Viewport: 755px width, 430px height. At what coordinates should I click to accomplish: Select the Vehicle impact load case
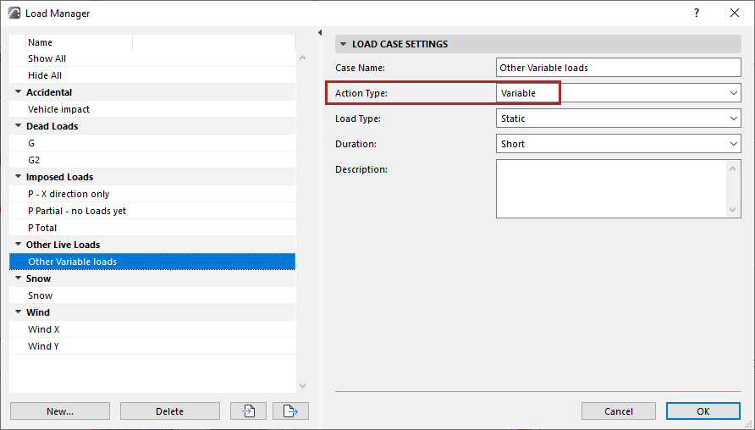(x=58, y=109)
